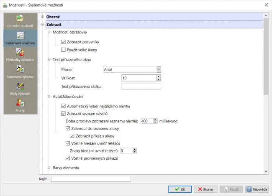The height and width of the screenshot is (196, 272).
Task: Close the Možnosti dialog
Action: (266, 5)
